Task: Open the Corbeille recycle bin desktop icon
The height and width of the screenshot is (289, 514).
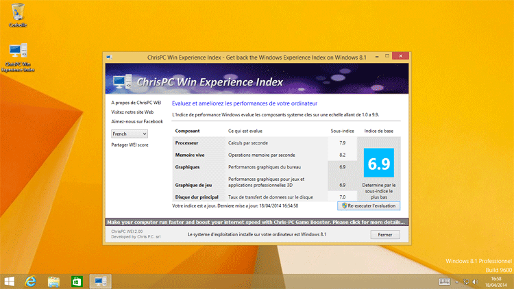Action: tap(18, 15)
